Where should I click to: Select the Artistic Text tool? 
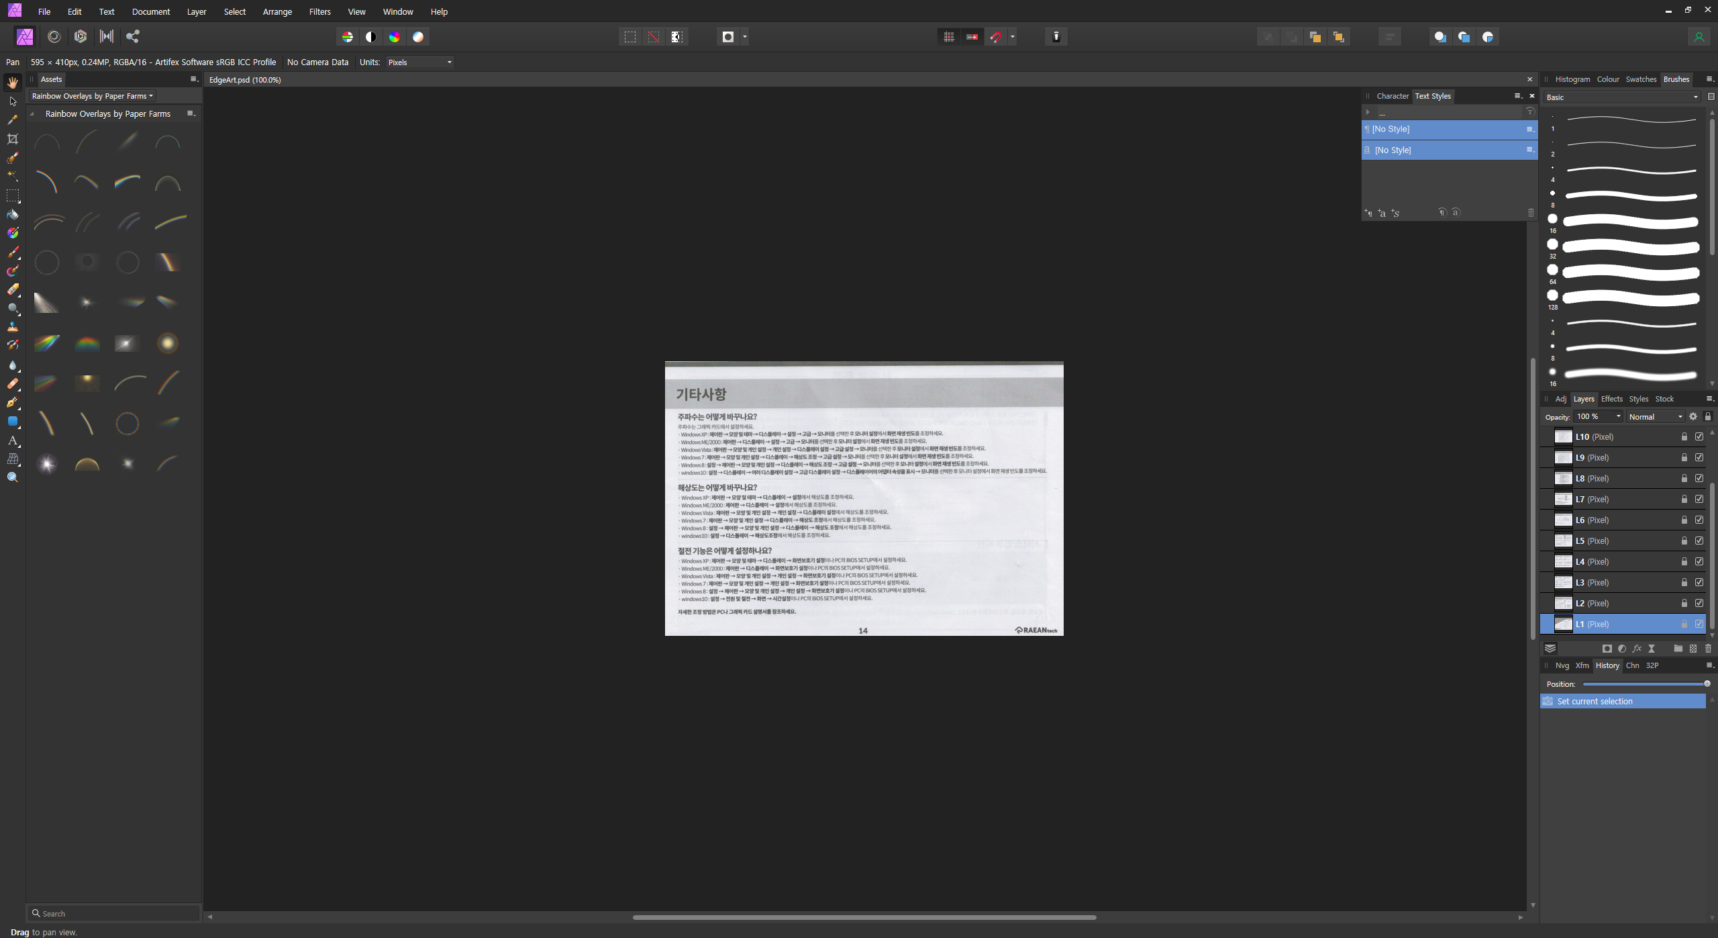(x=13, y=440)
